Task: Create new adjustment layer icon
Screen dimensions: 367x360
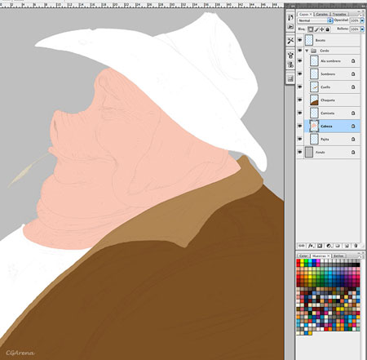Action: coord(329,246)
